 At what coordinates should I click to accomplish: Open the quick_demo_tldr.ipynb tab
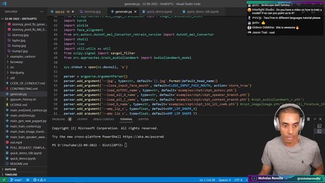203,12
